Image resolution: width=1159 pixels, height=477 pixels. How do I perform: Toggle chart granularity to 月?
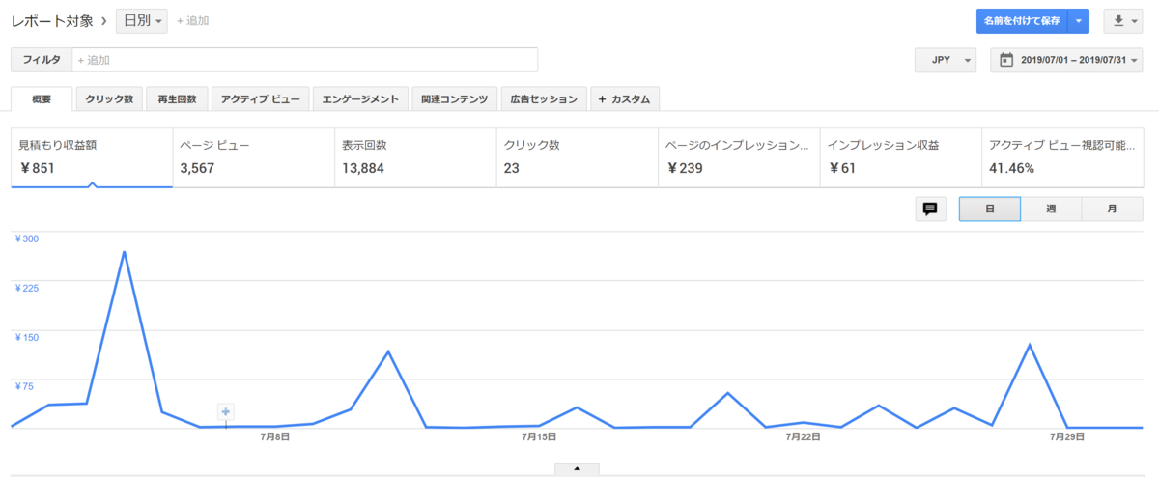pyautogui.click(x=1113, y=209)
